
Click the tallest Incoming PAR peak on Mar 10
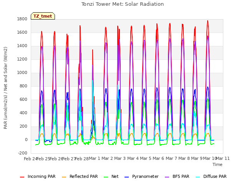(x=208, y=21)
